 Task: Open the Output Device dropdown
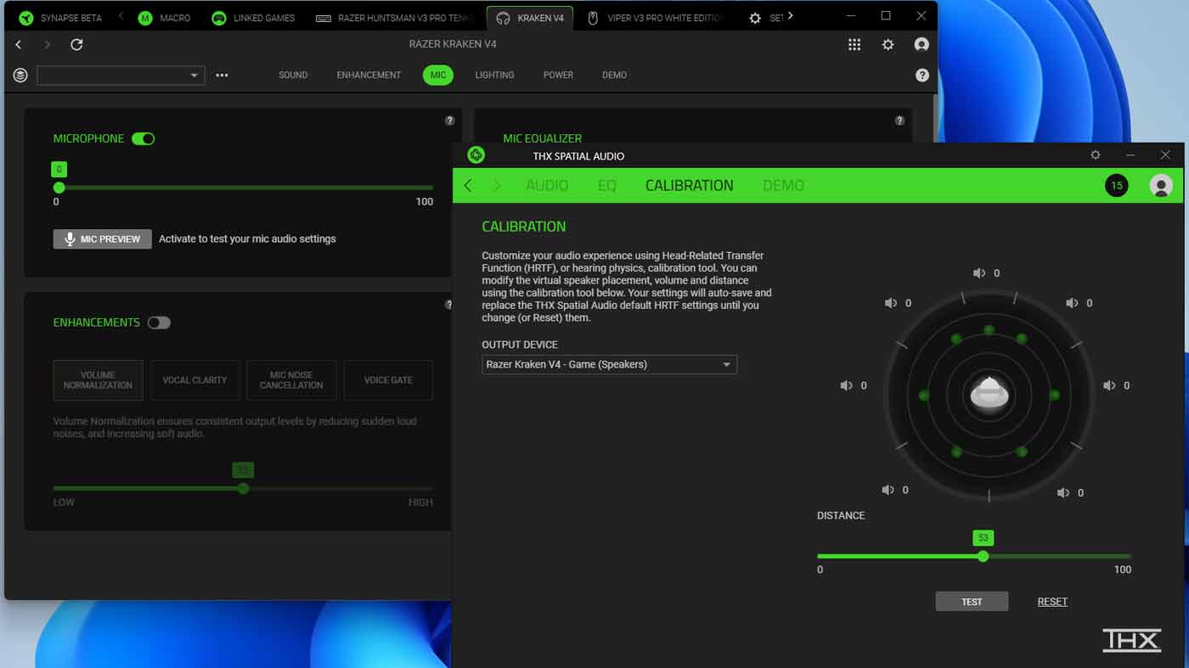(x=609, y=364)
